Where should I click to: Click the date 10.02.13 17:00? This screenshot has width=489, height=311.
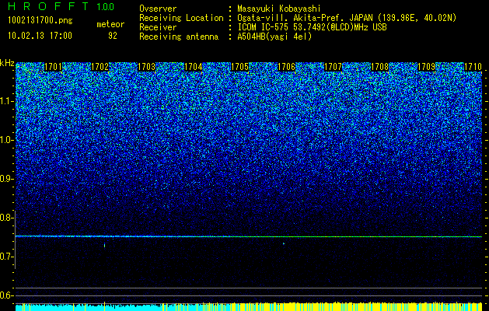pyautogui.click(x=40, y=36)
